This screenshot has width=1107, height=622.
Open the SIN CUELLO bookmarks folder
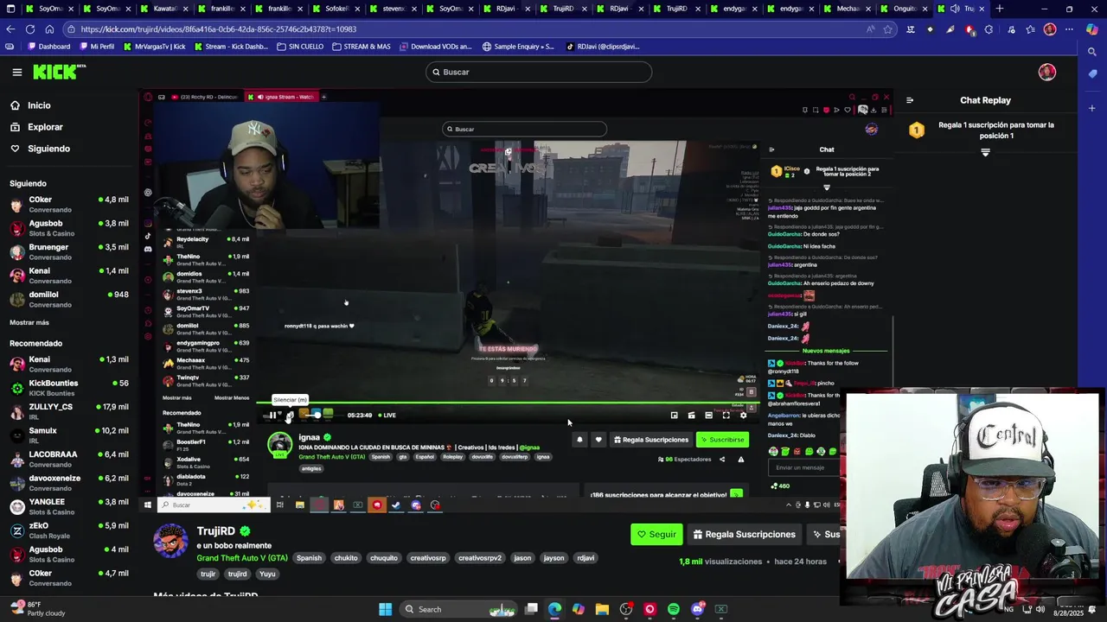pyautogui.click(x=300, y=47)
